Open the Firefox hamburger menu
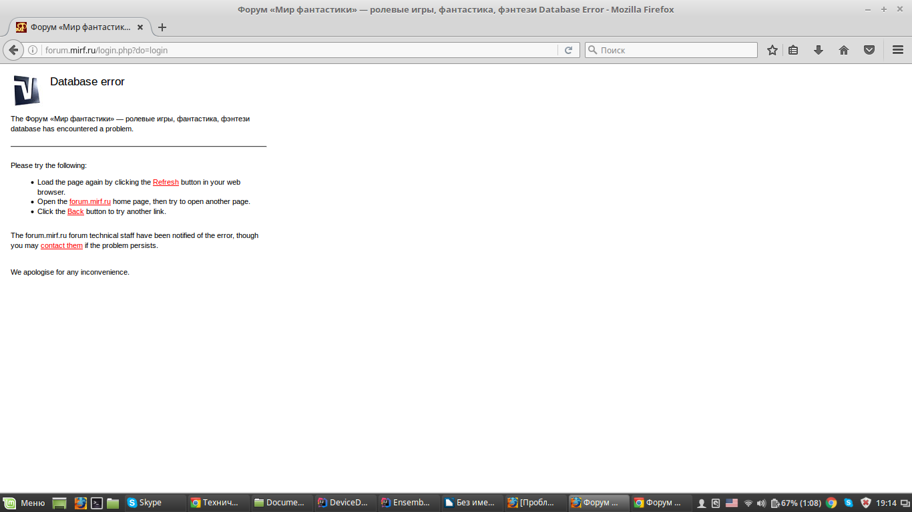Screen dimensions: 912x512 click(898, 50)
